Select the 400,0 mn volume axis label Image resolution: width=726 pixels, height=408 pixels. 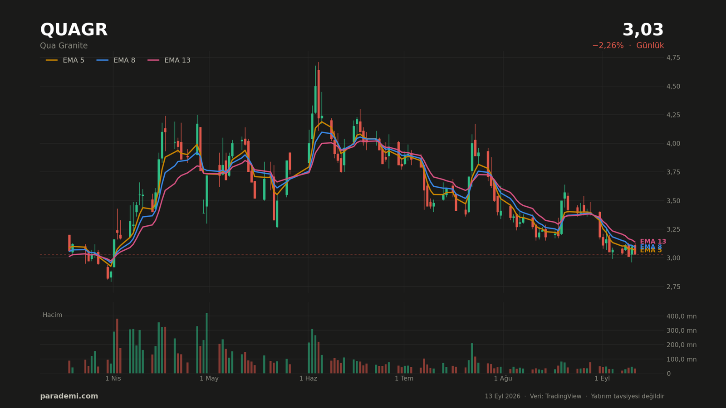[x=682, y=316]
